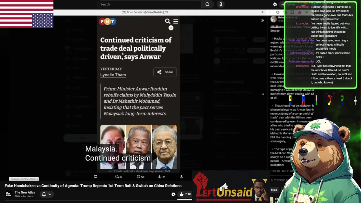Viewport: 361px width, 203px height.
Task: Click the icon left of like button
Action: click(173, 194)
